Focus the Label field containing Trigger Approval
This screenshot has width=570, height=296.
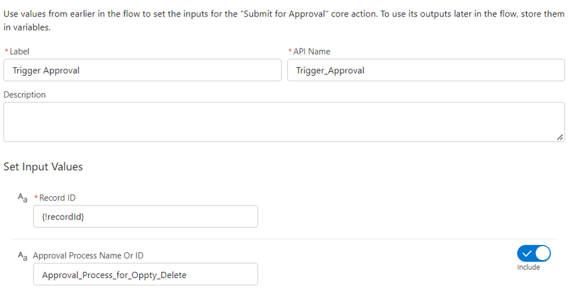coord(142,70)
